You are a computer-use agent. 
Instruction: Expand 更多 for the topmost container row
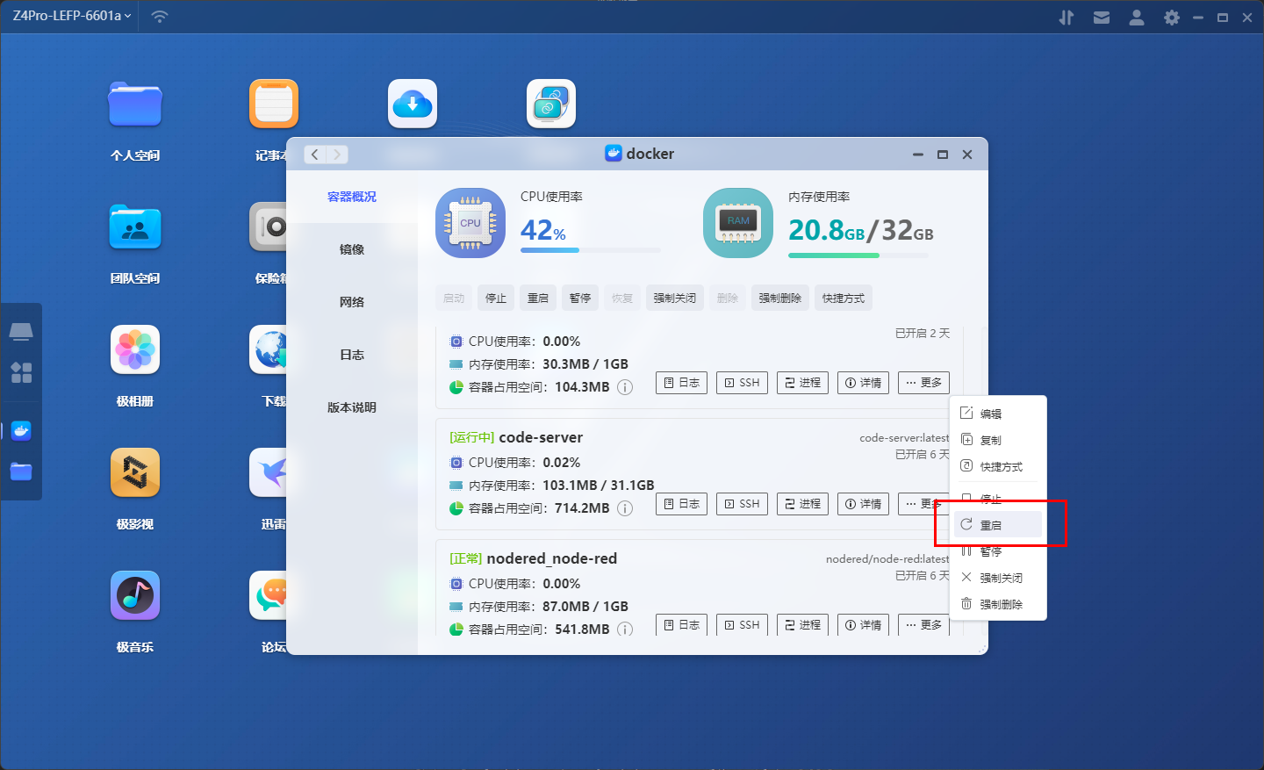923,383
